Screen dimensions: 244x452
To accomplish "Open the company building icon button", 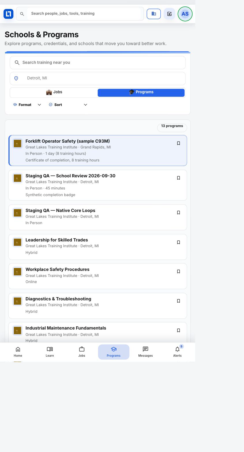I will click(x=154, y=14).
